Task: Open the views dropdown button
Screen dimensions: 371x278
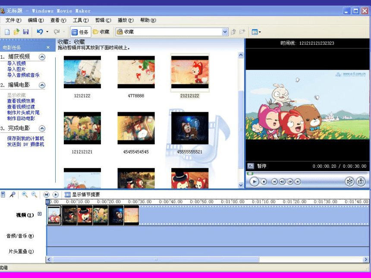Action: pos(256,32)
